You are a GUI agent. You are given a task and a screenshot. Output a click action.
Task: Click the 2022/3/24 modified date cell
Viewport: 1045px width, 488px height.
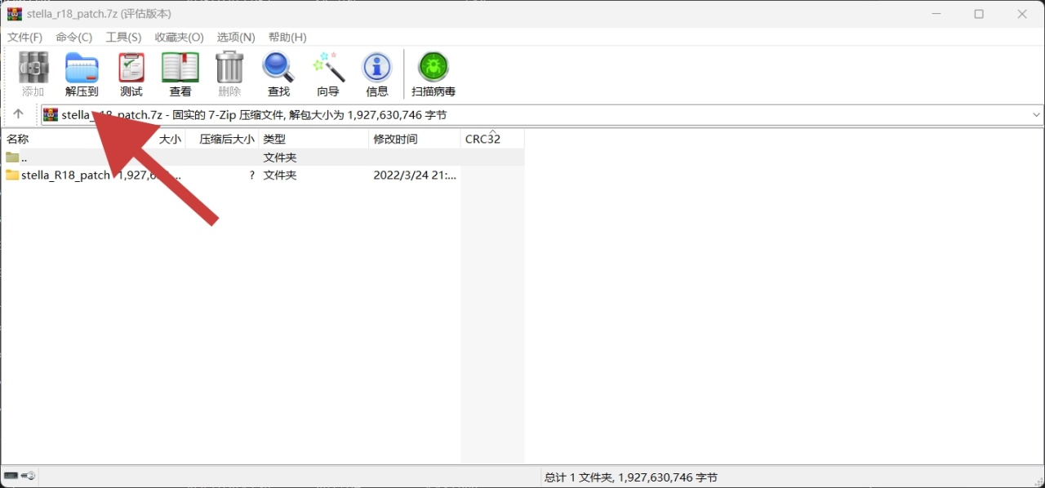pyautogui.click(x=415, y=175)
